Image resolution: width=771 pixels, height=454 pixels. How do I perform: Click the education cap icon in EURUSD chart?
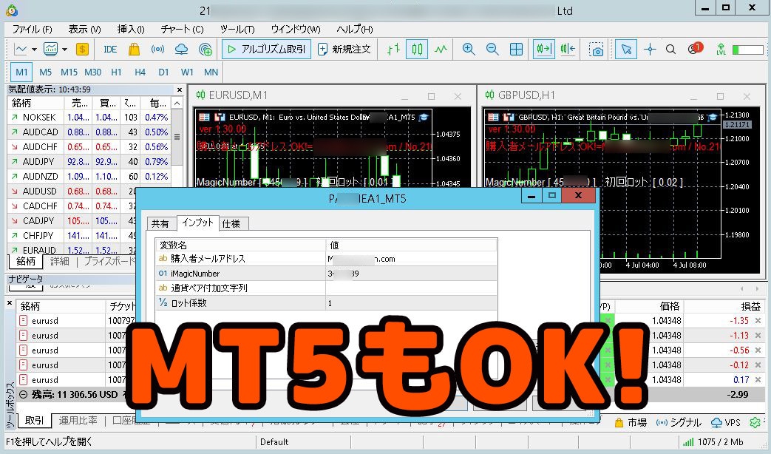point(424,117)
